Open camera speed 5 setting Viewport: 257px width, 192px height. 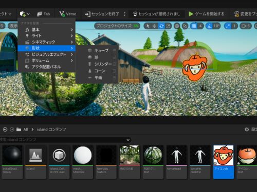(246, 26)
